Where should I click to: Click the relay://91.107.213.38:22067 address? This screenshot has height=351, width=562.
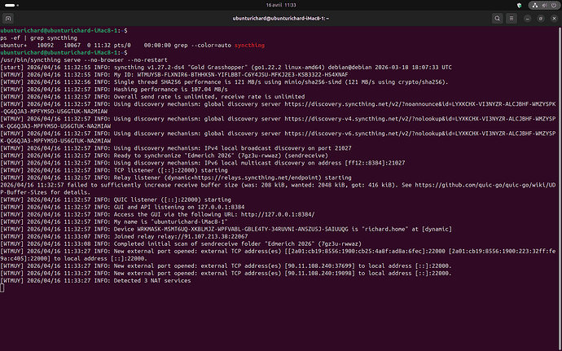click(201, 236)
